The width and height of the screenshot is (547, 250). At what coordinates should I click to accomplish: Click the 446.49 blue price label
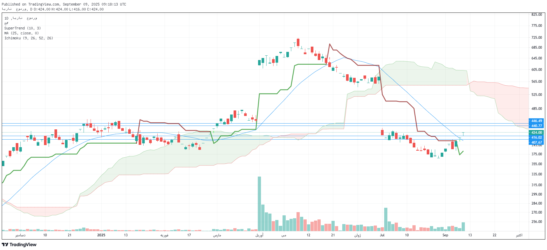pyautogui.click(x=536, y=121)
